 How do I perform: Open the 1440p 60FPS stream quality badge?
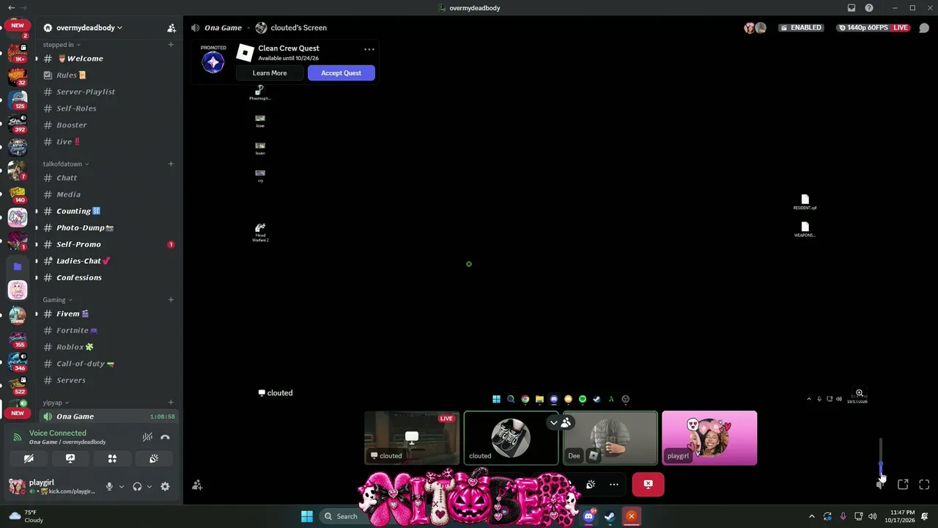[874, 28]
